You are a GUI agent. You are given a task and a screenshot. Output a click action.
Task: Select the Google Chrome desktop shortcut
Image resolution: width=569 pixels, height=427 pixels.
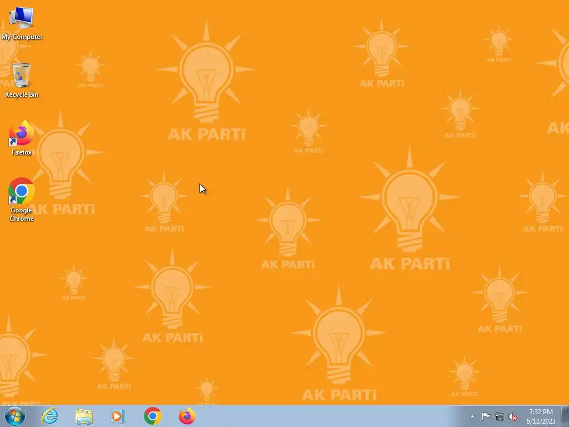click(x=22, y=200)
